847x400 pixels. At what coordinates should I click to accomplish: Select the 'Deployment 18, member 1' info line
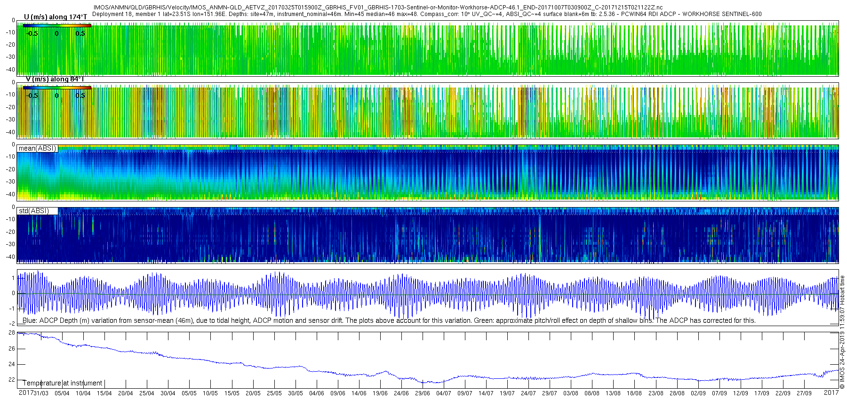[427, 14]
